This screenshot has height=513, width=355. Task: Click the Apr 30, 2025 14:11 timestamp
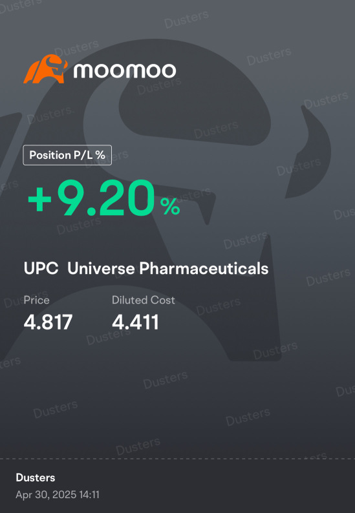pos(58,494)
